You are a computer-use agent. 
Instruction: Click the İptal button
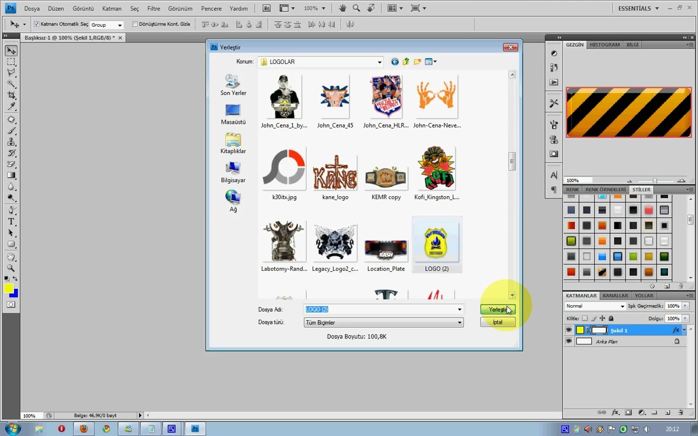coord(498,322)
